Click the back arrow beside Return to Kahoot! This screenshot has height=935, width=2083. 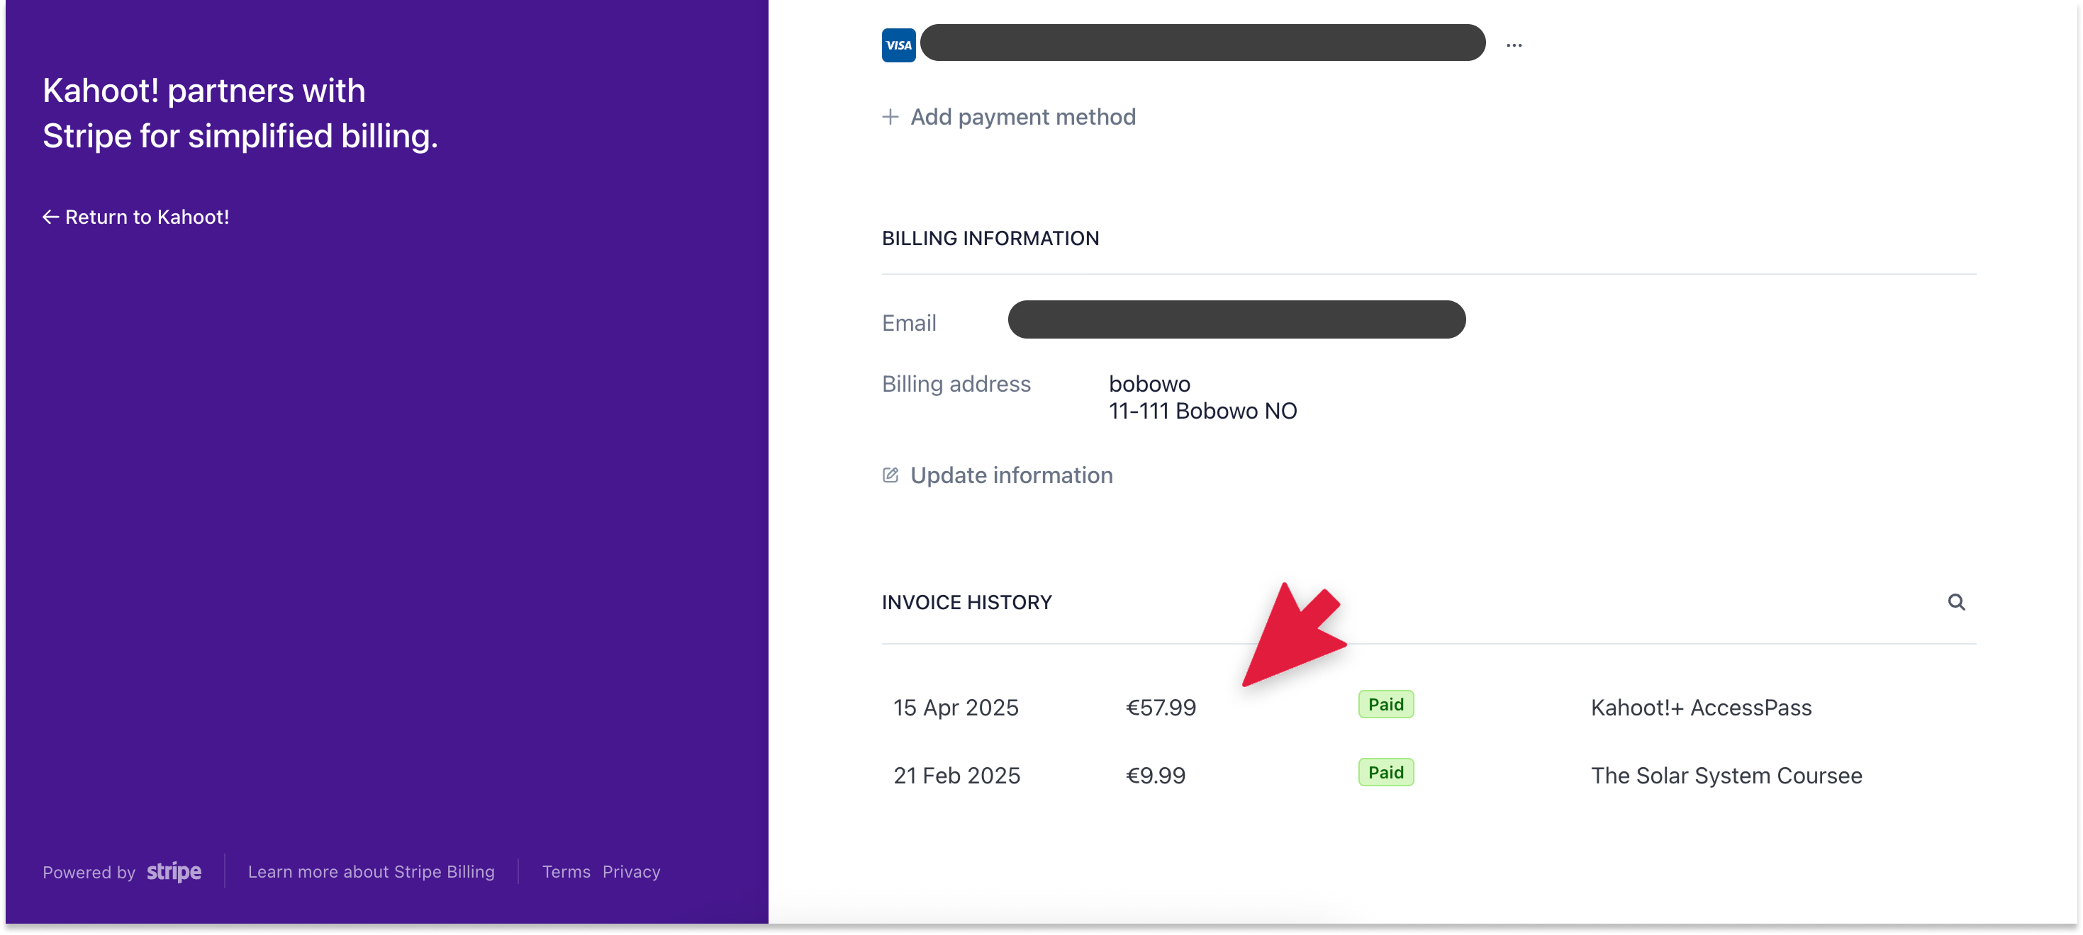tap(50, 217)
